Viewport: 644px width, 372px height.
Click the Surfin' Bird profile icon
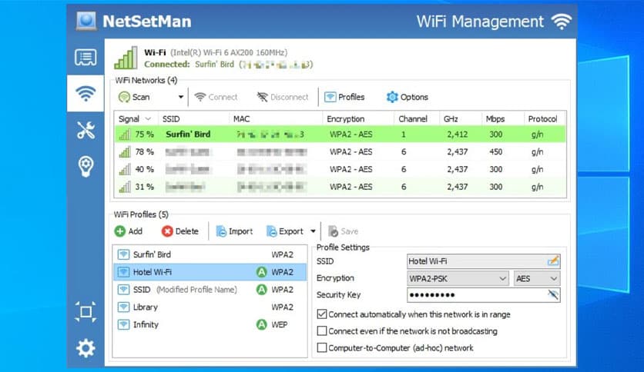123,254
